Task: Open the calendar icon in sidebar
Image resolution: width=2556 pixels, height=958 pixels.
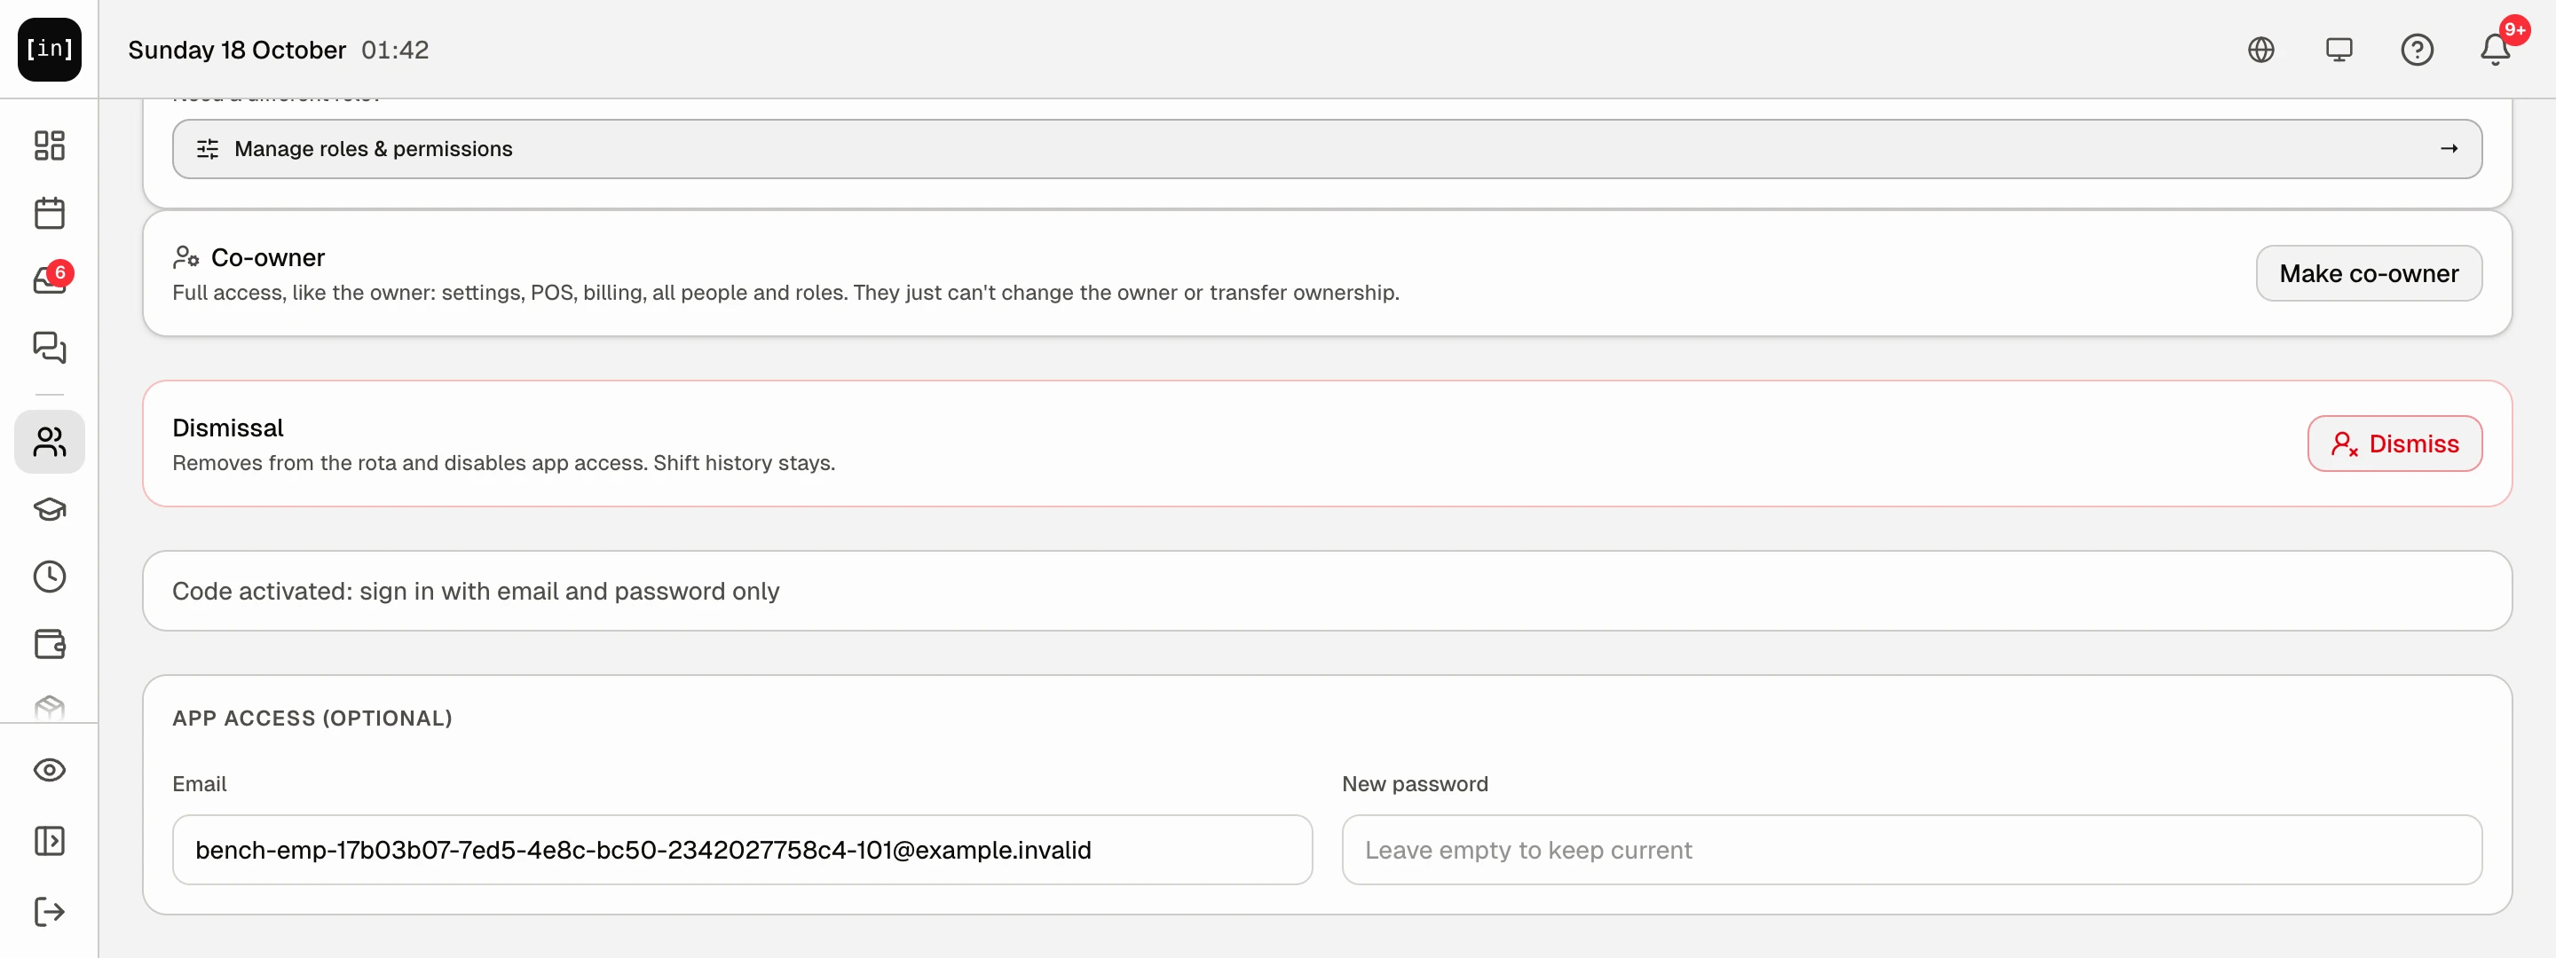Action: (x=50, y=213)
